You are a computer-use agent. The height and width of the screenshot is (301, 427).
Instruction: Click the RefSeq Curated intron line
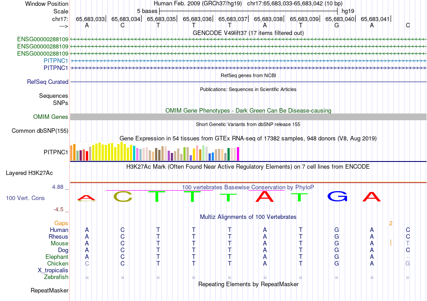click(x=248, y=82)
